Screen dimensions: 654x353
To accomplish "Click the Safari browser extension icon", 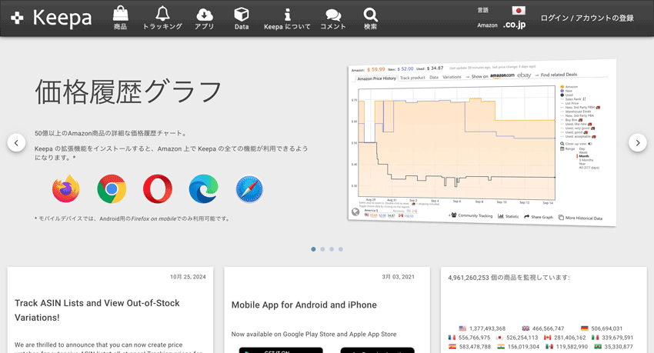I will coord(249,189).
